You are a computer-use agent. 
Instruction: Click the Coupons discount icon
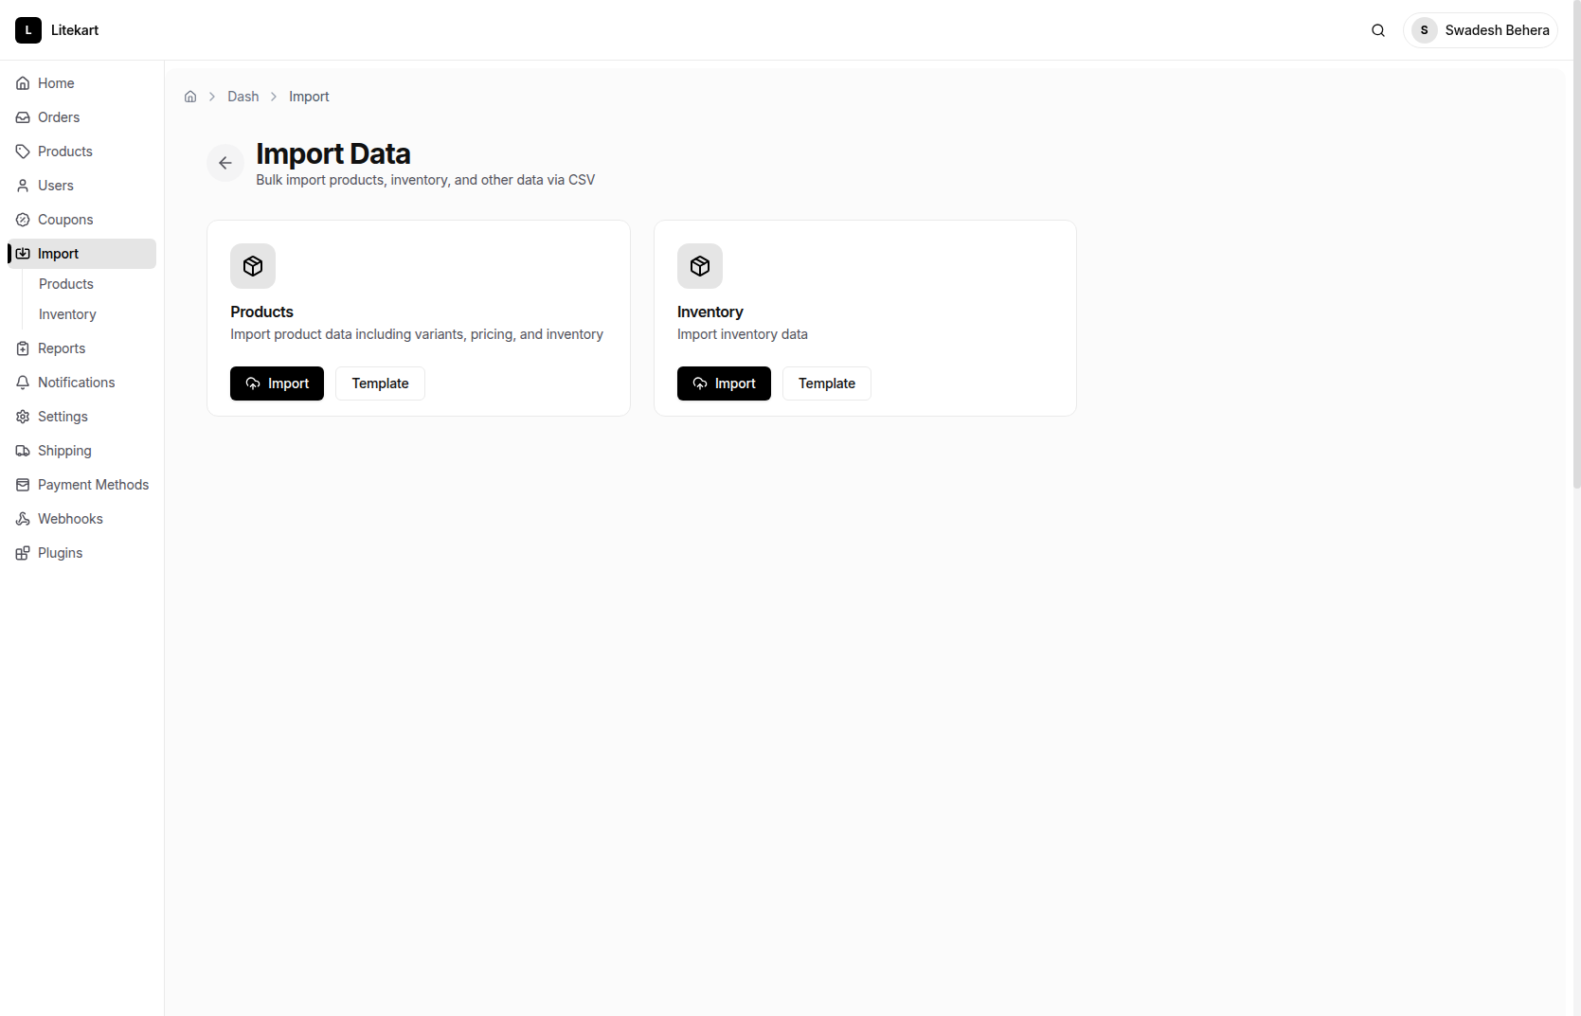click(x=23, y=220)
